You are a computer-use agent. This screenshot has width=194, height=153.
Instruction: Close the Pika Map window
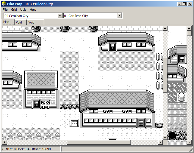pyautogui.click(x=190, y=4)
